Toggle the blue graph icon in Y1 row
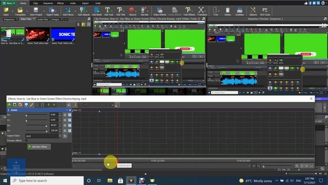This screenshot has height=185, width=328. 70,120
